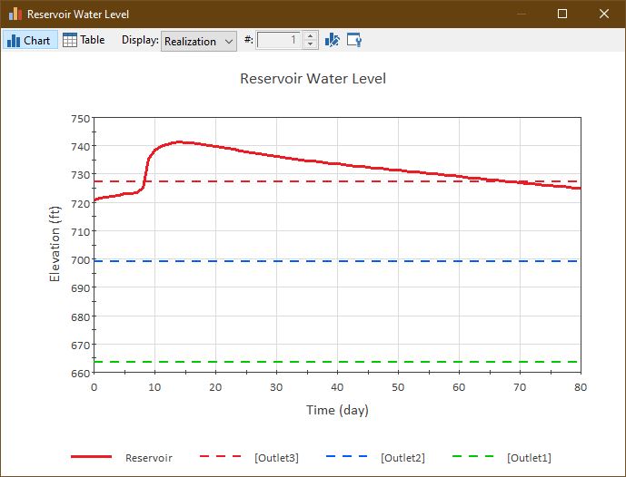
Task: Open the edit chart style icon
Action: pyautogui.click(x=333, y=40)
